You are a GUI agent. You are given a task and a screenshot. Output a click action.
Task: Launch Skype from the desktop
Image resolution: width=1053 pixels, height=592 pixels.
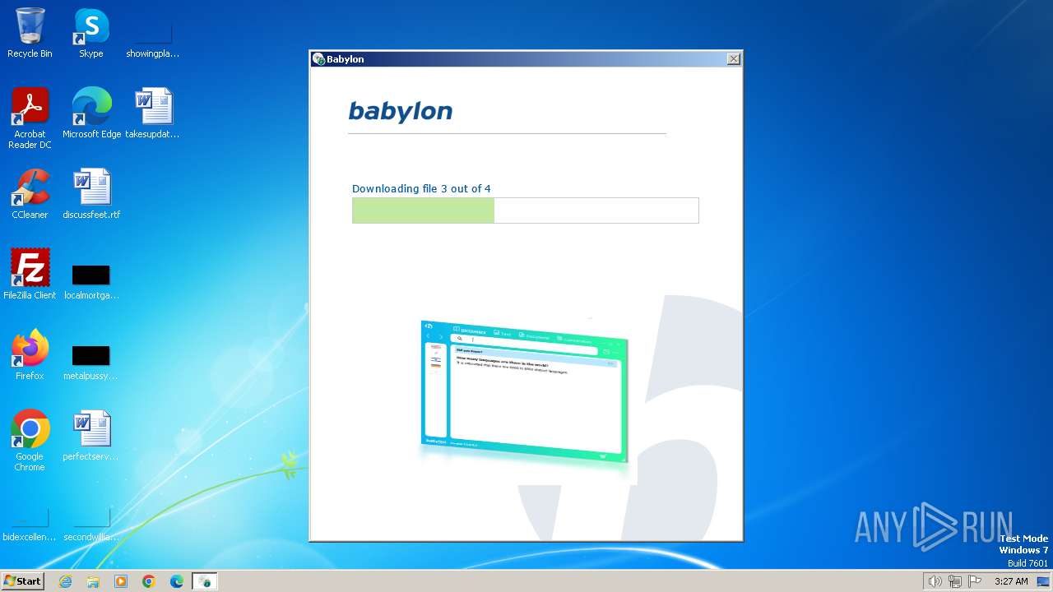click(x=91, y=34)
